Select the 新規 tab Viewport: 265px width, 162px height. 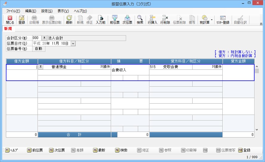point(8,29)
